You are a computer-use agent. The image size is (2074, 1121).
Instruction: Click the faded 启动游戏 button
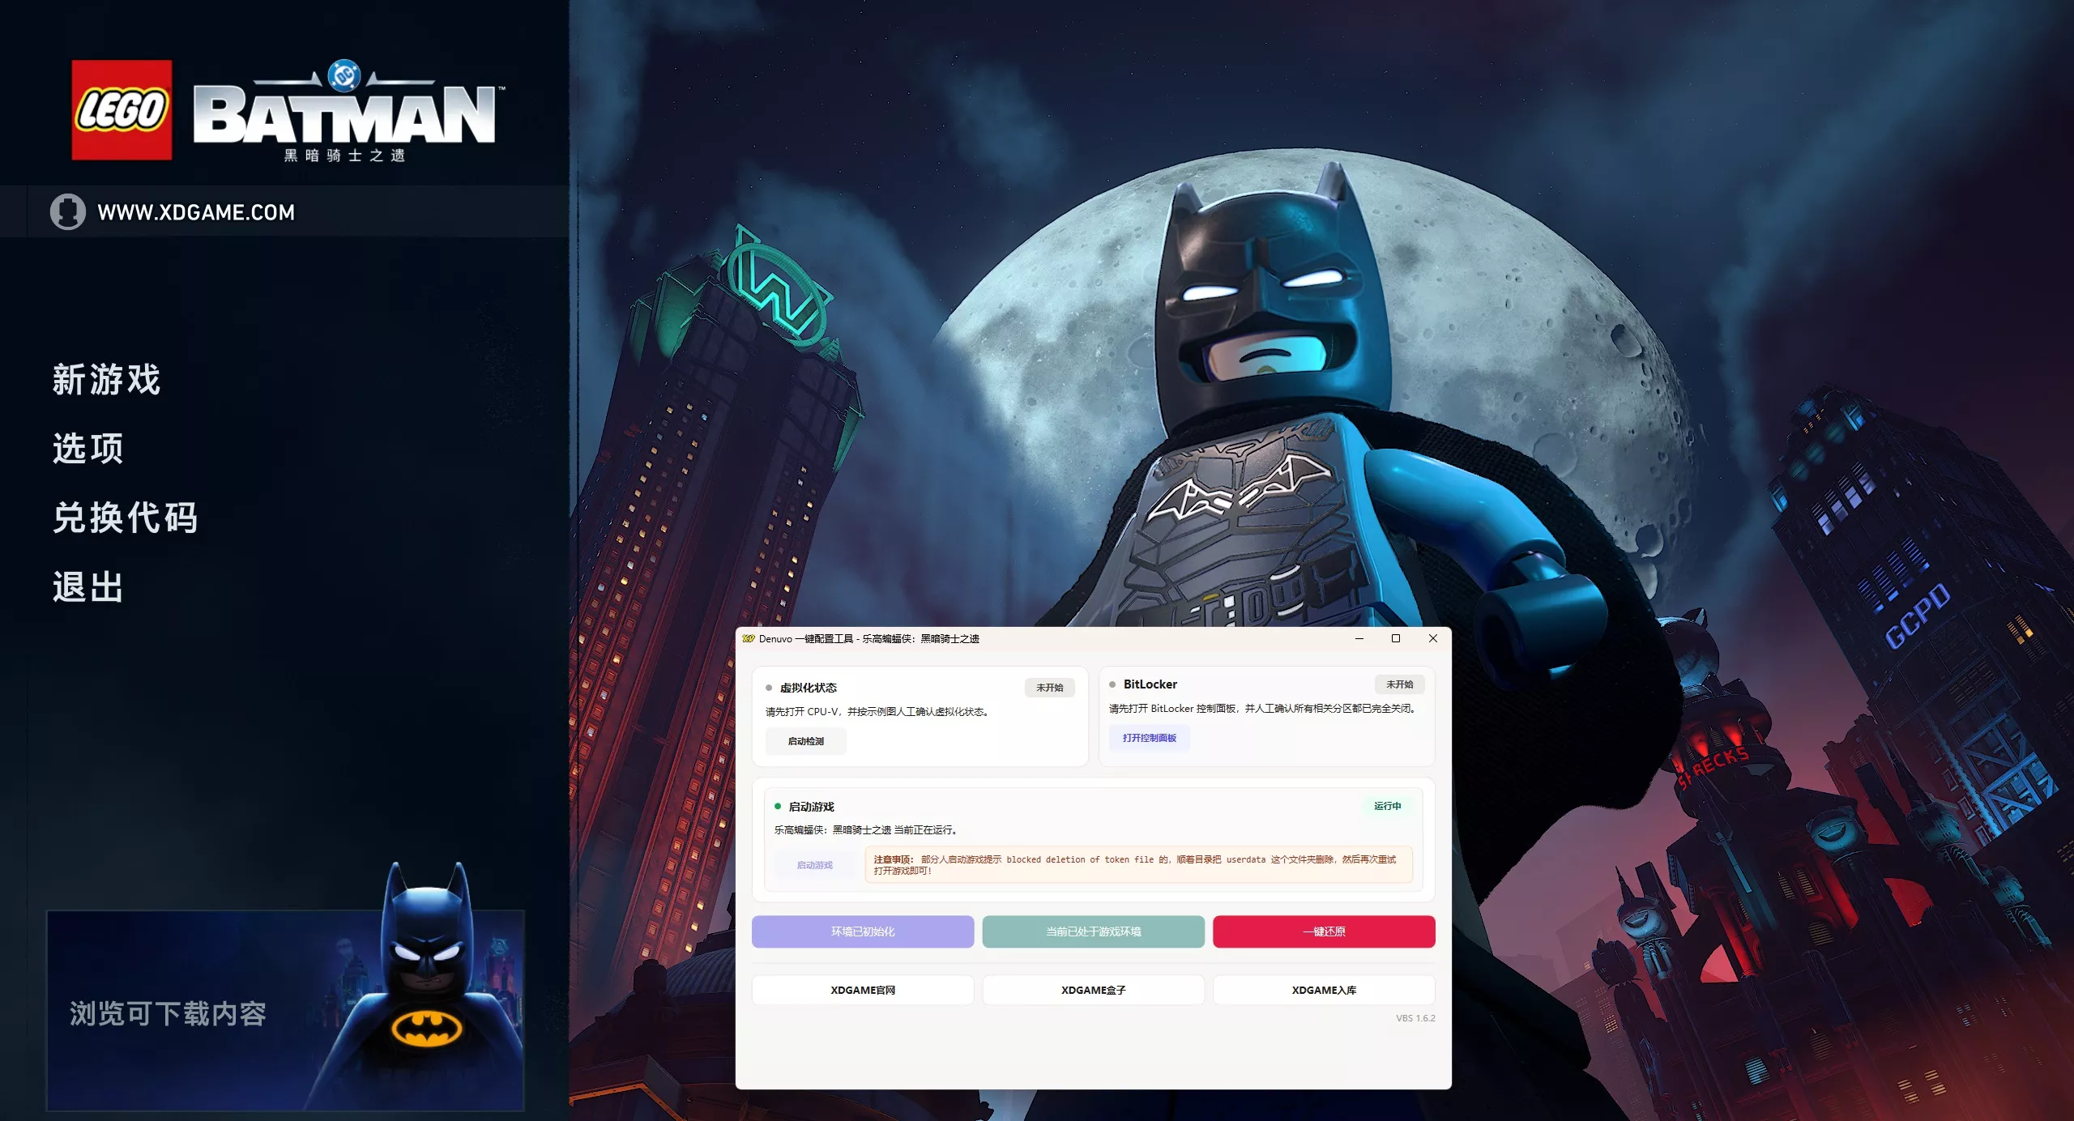(815, 865)
